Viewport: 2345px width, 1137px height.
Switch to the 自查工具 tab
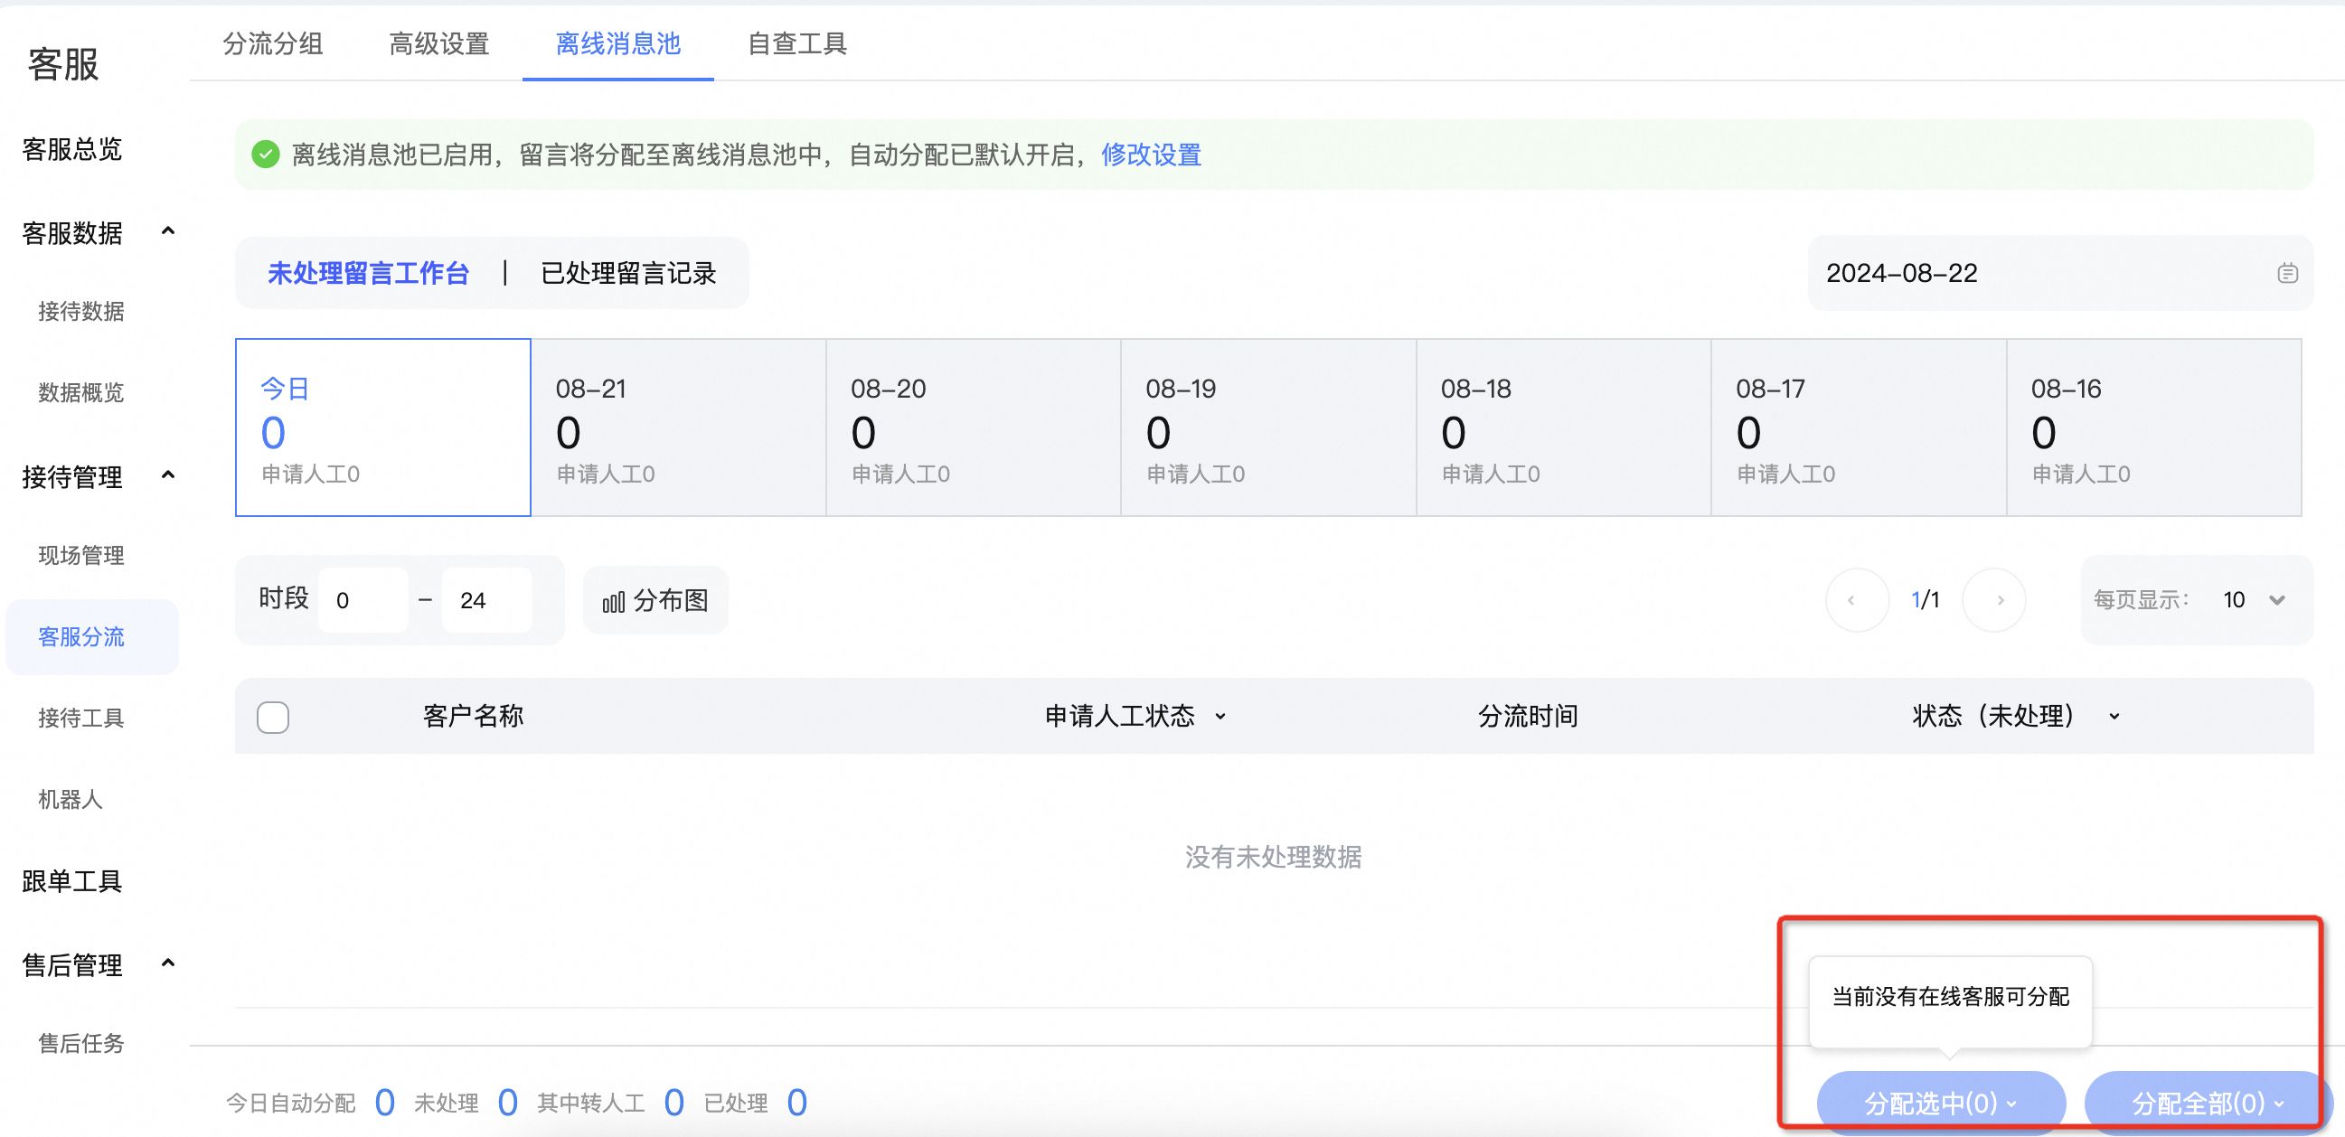pos(797,42)
